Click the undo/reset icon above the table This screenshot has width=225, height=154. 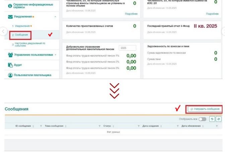(x=212, y=119)
